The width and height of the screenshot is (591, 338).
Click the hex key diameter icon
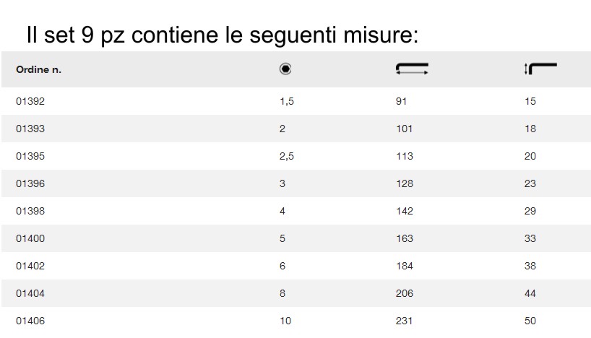(285, 69)
